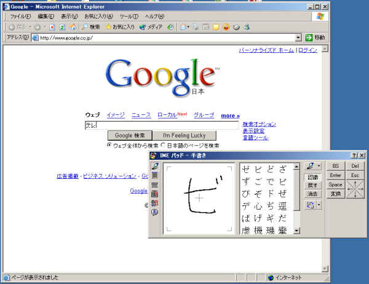Expand the address bar dropdown arrow
This screenshot has width=369, height=284.
point(298,37)
